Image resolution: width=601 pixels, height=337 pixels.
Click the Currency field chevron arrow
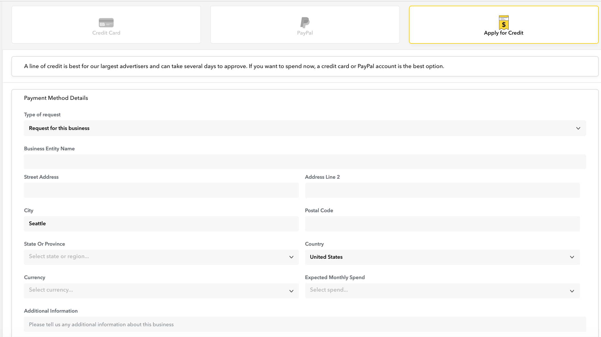(291, 291)
